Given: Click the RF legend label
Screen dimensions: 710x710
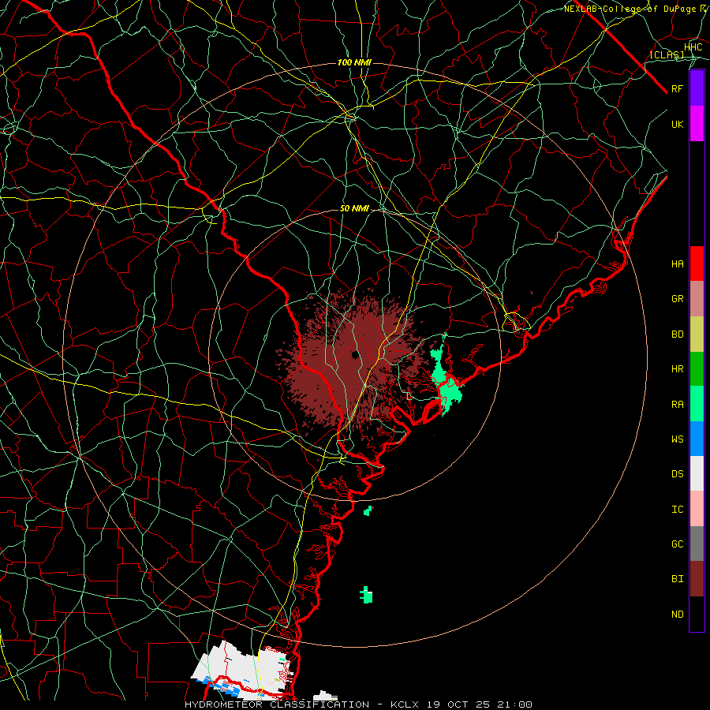Looking at the screenshot, I should coord(678,89).
